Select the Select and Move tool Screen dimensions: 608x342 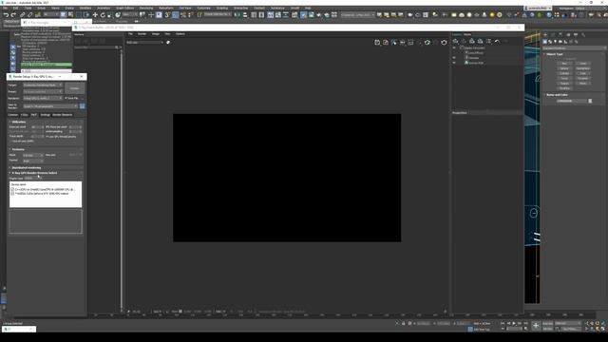click(x=95, y=15)
